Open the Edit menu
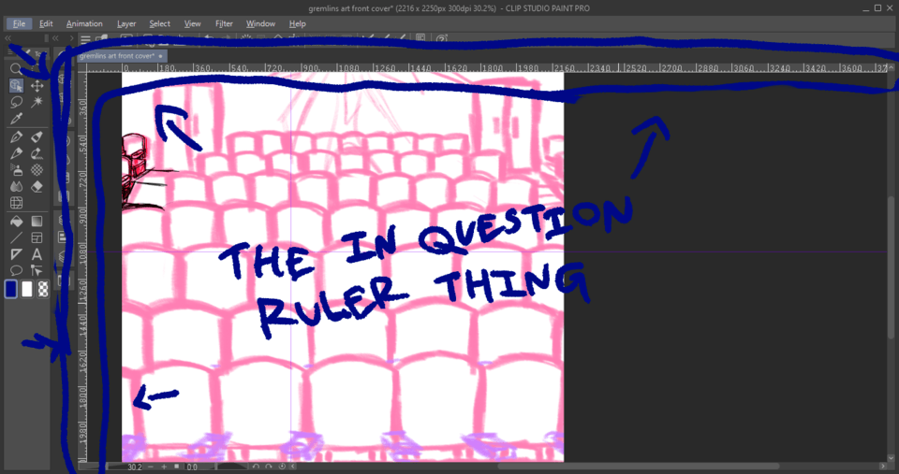 (46, 23)
